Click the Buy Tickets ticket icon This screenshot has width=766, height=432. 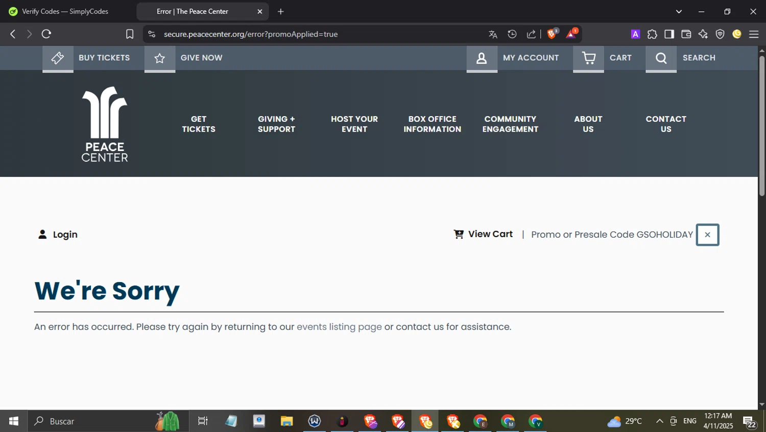tap(58, 58)
